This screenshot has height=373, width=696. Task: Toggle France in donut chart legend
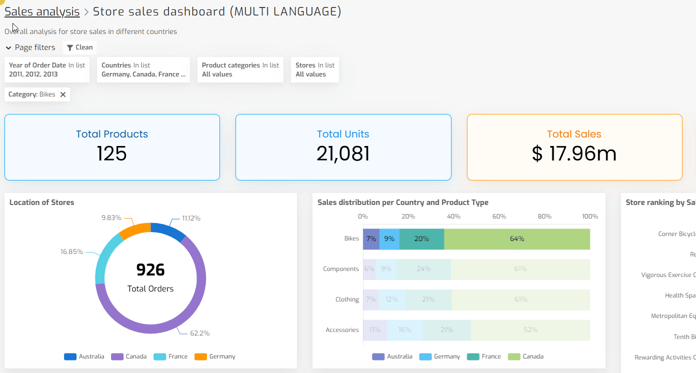tap(171, 356)
